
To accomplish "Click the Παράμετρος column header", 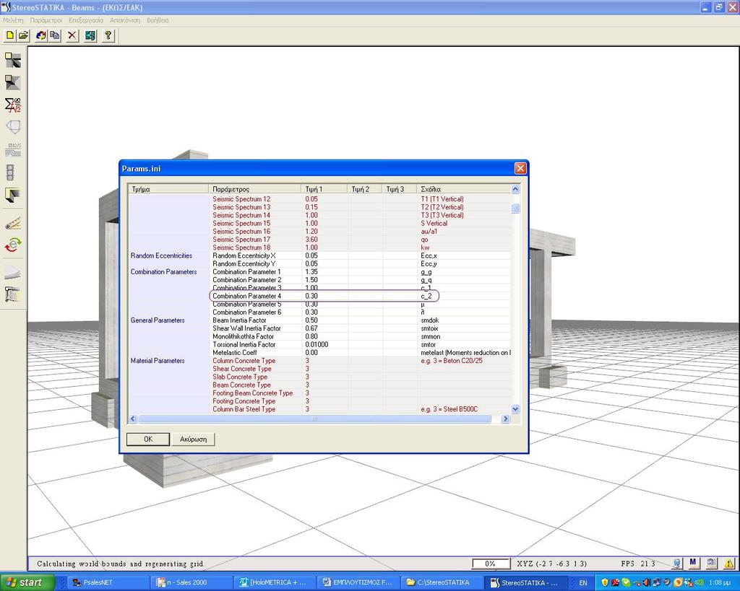I will click(x=255, y=189).
